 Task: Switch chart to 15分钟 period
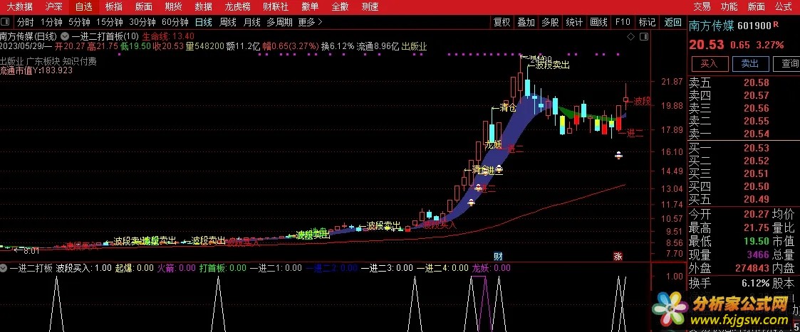point(110,23)
